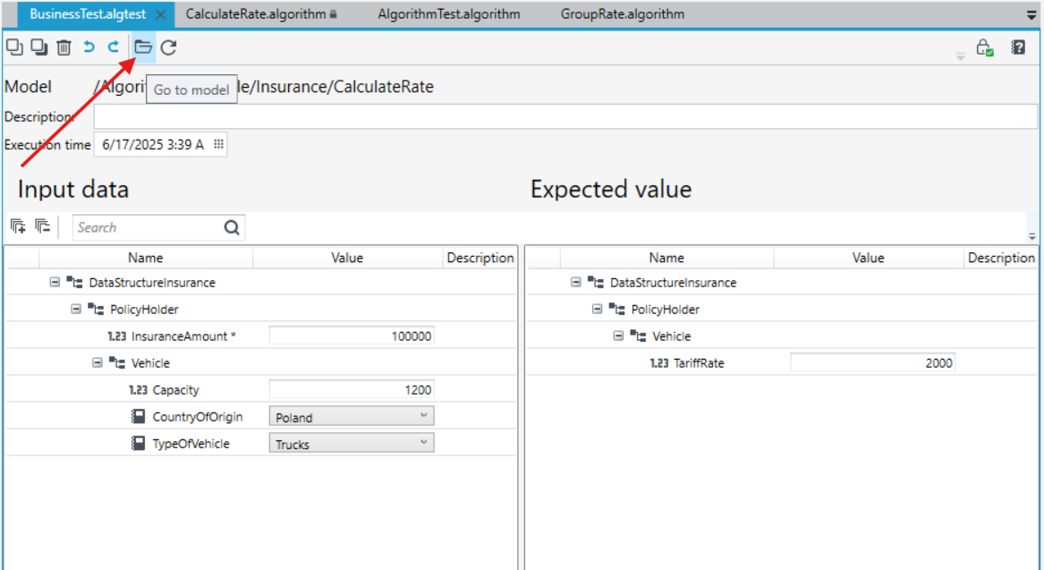Click the InsuranceAmount value field 100000
Screen dimensions: 1044x570
352,336
